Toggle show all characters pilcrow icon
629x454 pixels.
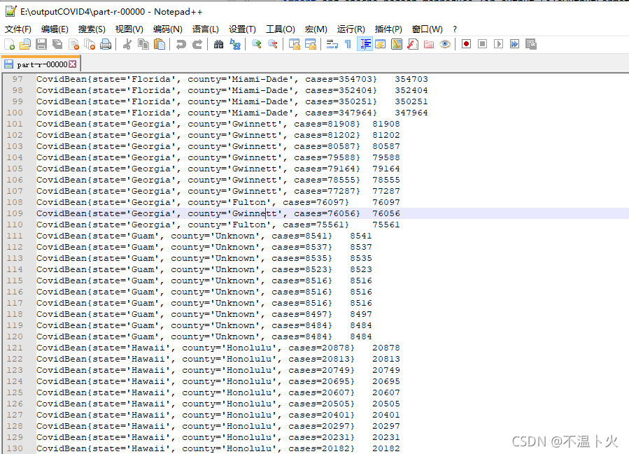348,44
